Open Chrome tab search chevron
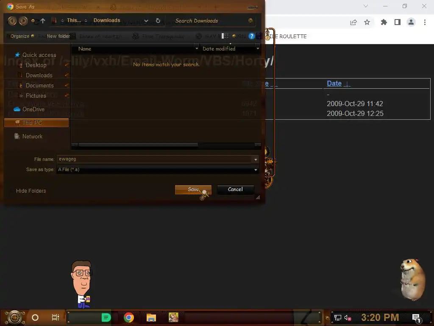Viewport: 434px width, 326px height. [366, 6]
